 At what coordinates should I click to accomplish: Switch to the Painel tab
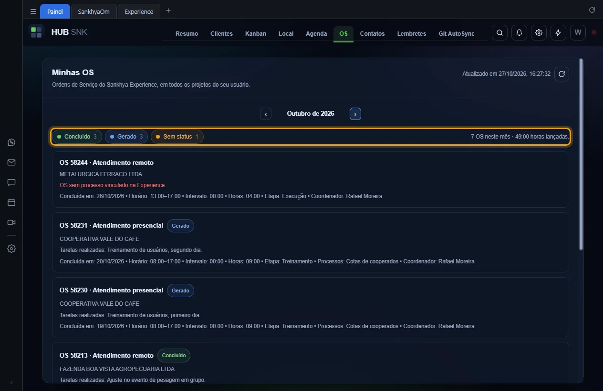pyautogui.click(x=55, y=11)
